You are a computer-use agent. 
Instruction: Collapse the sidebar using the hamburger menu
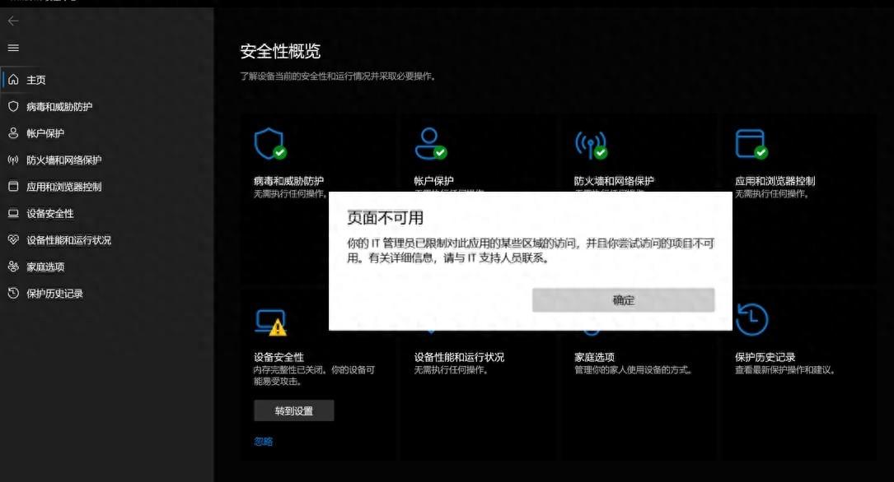(x=12, y=49)
